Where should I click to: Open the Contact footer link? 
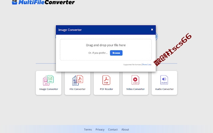pyautogui.click(x=113, y=129)
